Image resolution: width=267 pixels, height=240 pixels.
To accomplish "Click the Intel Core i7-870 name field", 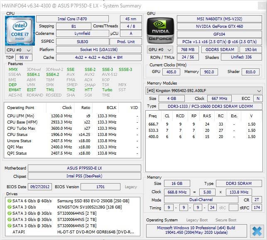I will pyautogui.click(x=72, y=19).
